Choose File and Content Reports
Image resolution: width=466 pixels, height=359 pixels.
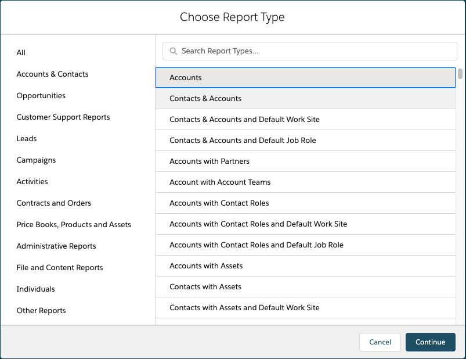[x=60, y=268]
